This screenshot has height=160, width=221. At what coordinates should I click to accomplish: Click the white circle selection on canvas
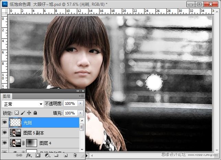tap(154, 82)
